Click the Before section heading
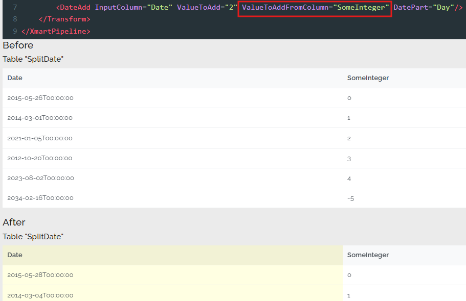This screenshot has width=466, height=301. pos(18,45)
